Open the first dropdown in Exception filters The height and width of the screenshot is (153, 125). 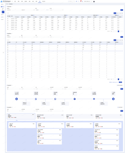click(14, 111)
